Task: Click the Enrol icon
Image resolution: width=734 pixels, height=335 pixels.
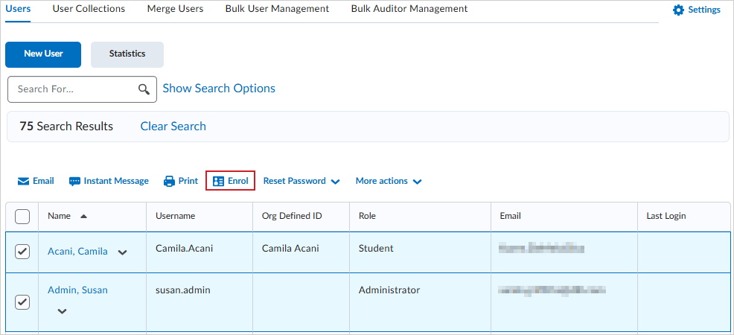Action: (x=218, y=181)
